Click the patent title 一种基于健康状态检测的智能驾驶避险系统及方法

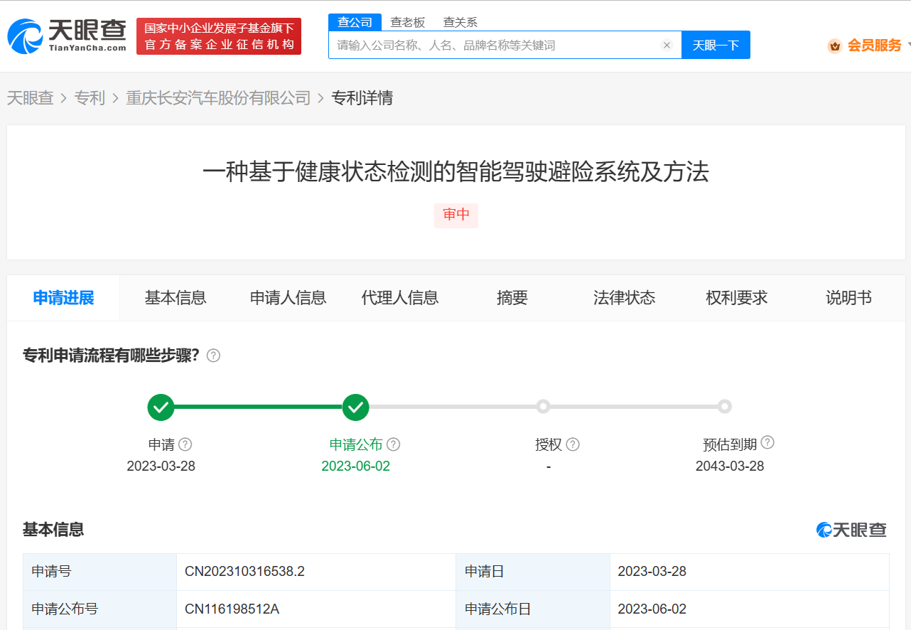[455, 172]
